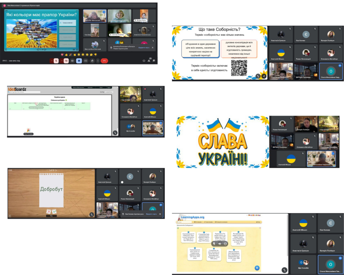Open the emoji reactions button in Meet toolbar
Image resolution: width=344 pixels, height=275 pixels.
pyautogui.click(x=79, y=61)
